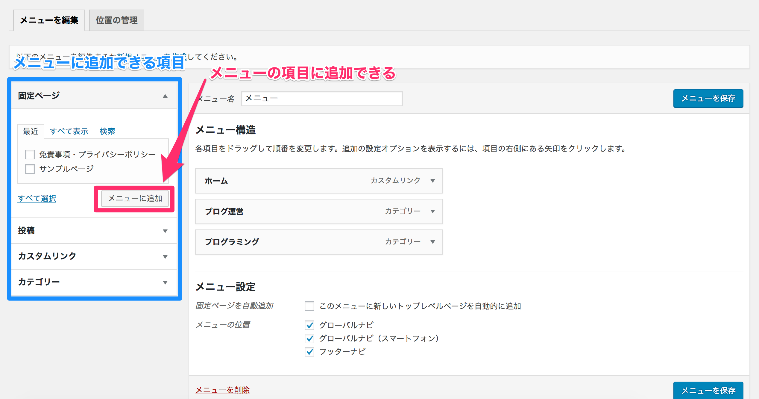The height and width of the screenshot is (399, 759).
Task: Uncheck the グローバルナビ location checkbox
Action: click(309, 325)
